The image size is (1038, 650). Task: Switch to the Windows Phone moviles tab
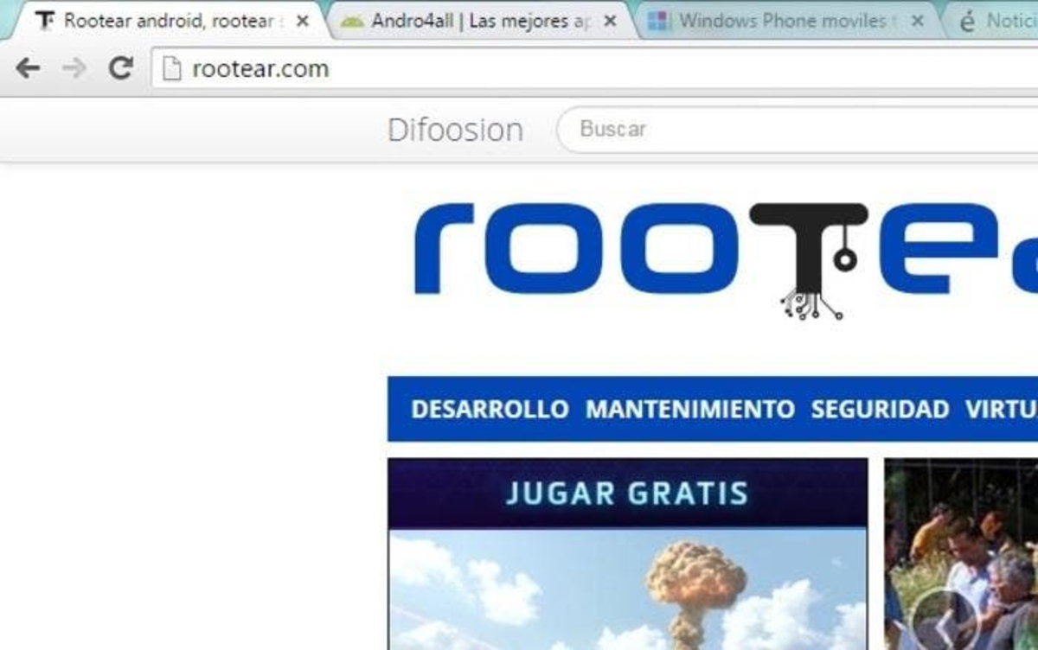(787, 21)
